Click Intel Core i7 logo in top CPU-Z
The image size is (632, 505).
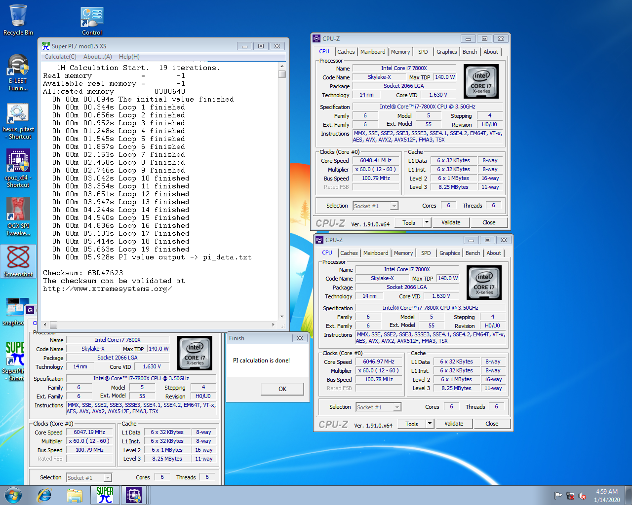point(481,81)
